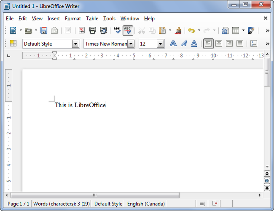
Task: Export directly as PDF icon
Action: pos(82,30)
